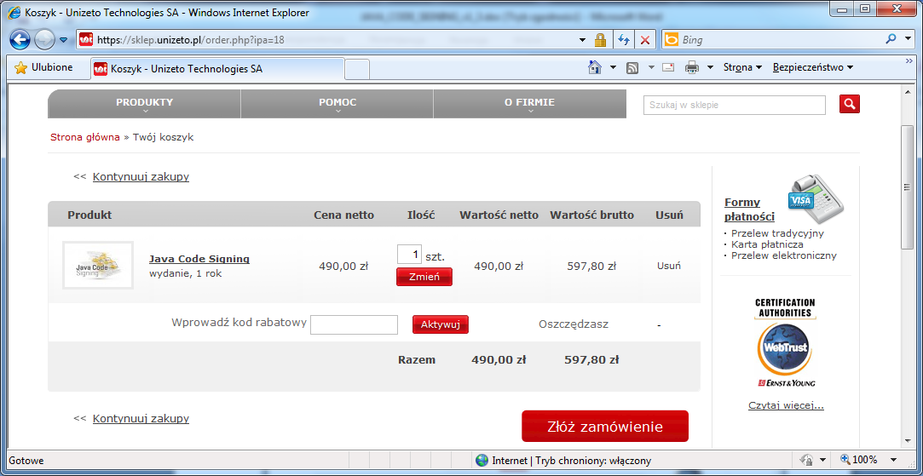Screen dimensions: 923x476
Task: Open the Ulubione favorites star button
Action: point(43,67)
